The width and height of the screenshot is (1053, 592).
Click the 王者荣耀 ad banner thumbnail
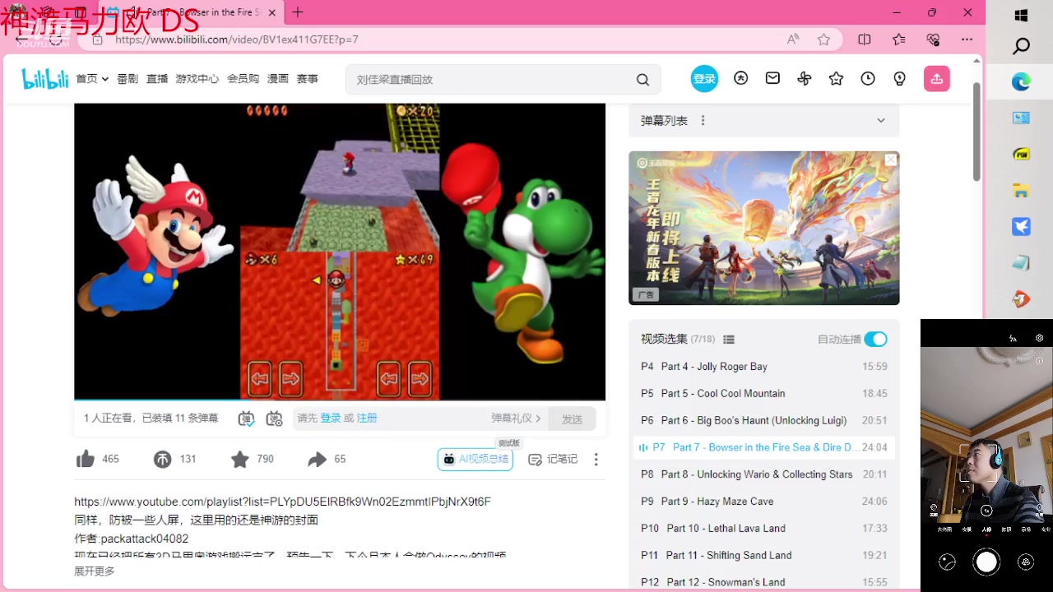click(x=764, y=228)
